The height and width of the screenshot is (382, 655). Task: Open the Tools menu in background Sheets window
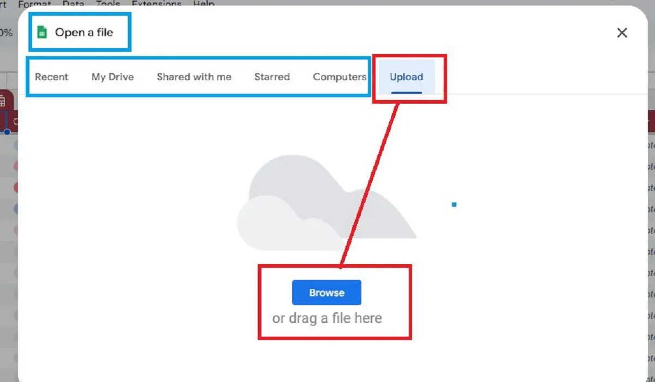108,4
